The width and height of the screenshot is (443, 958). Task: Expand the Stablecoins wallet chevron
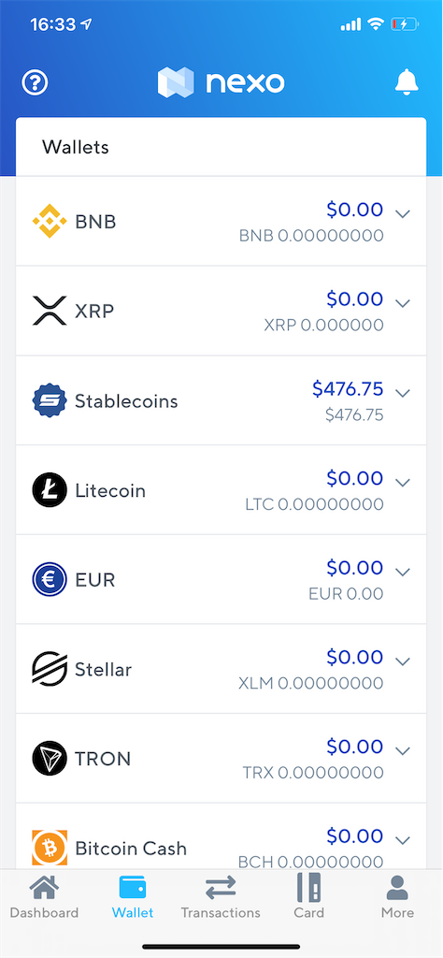point(402,393)
